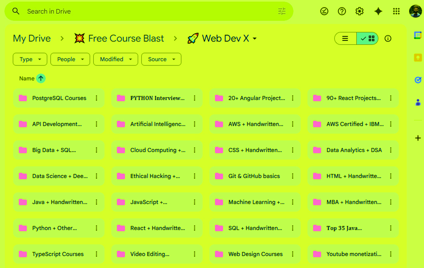Open the Gemini sparkle icon

[x=378, y=11]
